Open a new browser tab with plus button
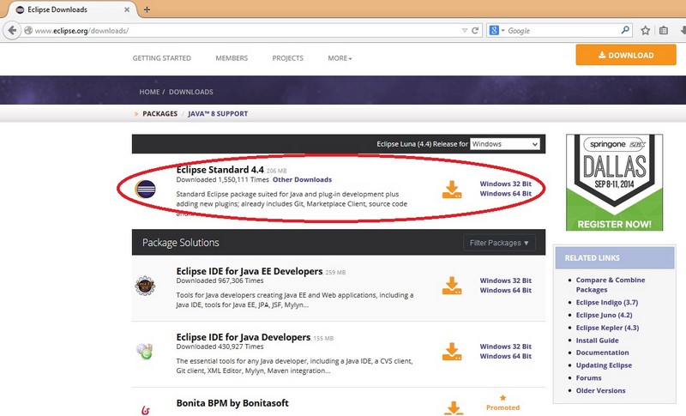Viewport: 686px width, 416px height. 147,9
